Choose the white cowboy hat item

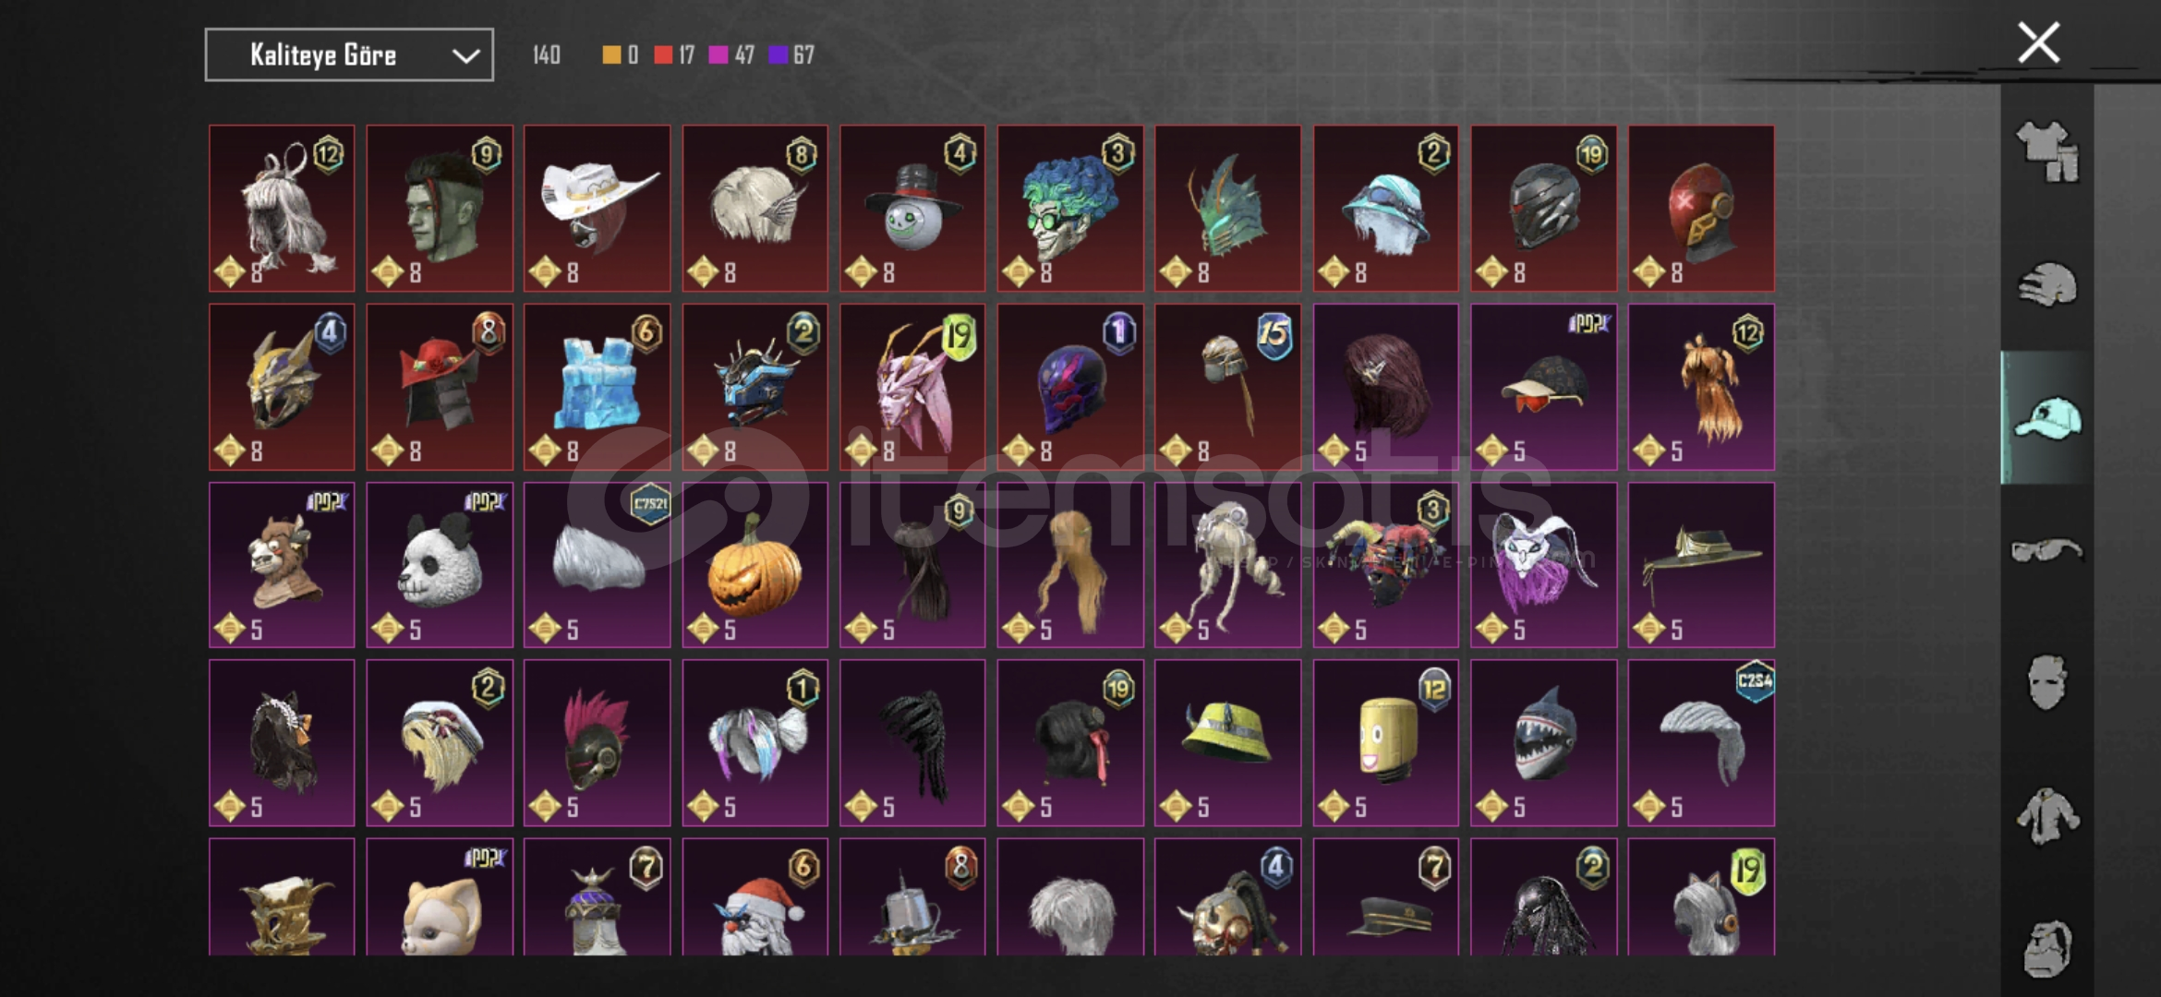[598, 209]
